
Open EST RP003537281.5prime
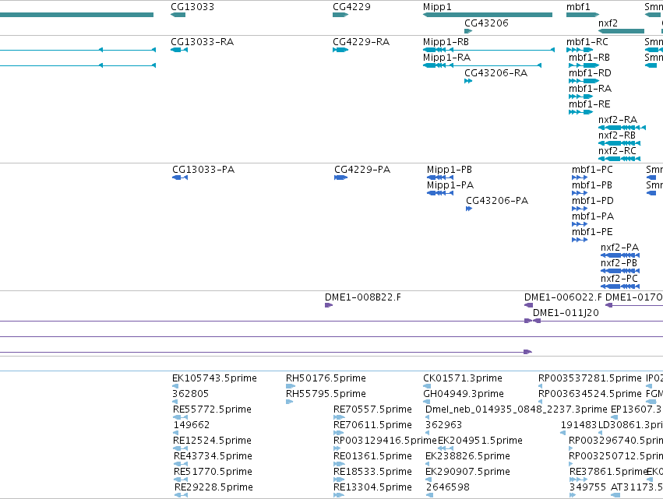pos(540,386)
